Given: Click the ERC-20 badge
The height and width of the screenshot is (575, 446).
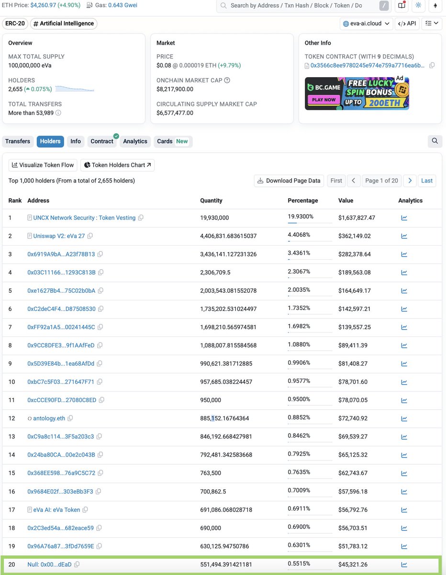Looking at the screenshot, I should 15,23.
